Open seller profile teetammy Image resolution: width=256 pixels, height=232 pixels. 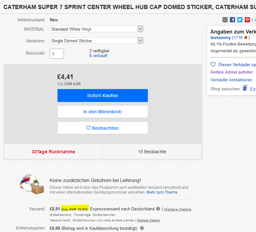point(220,38)
